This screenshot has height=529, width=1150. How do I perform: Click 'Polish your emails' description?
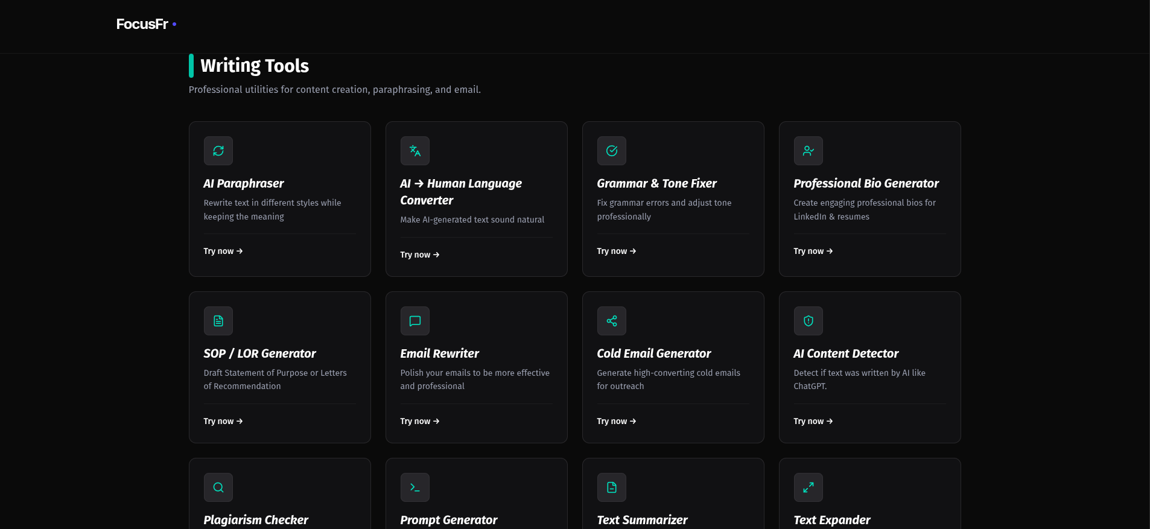coord(475,379)
